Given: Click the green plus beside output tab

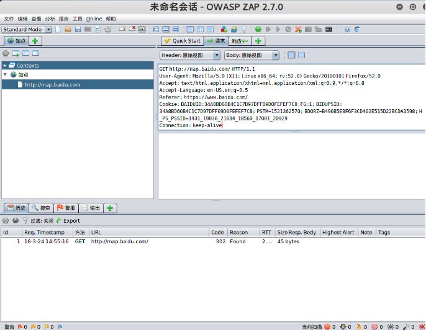Looking at the screenshot, I should point(110,208).
